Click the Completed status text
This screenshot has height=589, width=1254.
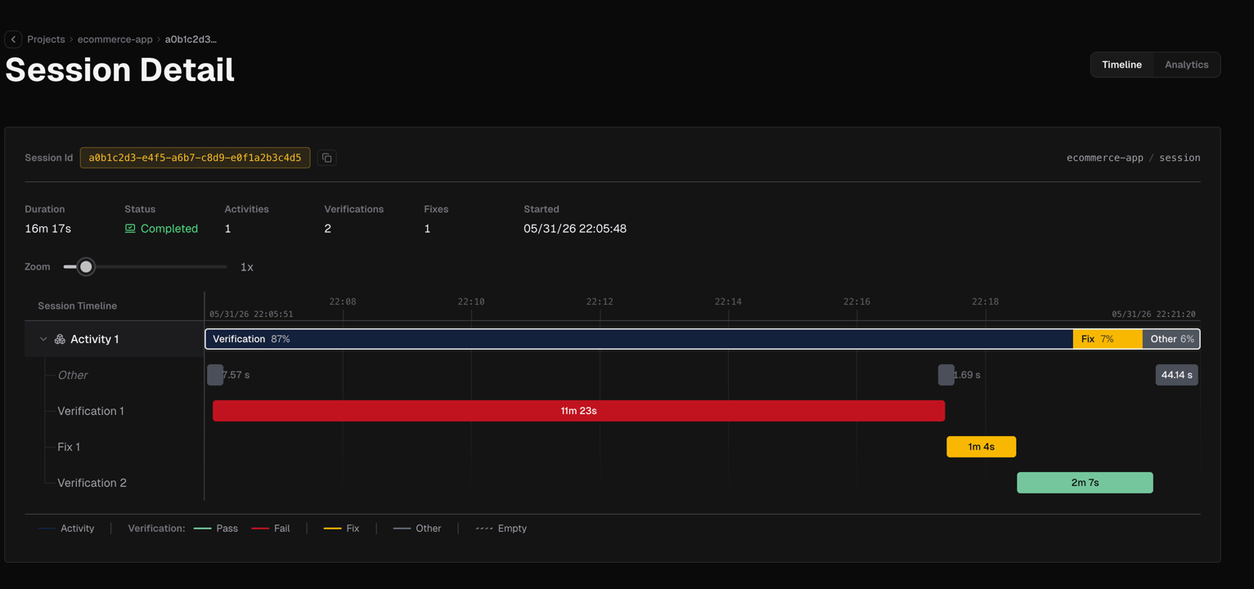click(x=169, y=229)
